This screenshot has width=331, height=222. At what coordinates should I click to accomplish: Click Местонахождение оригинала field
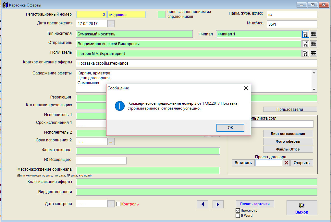coord(148,170)
